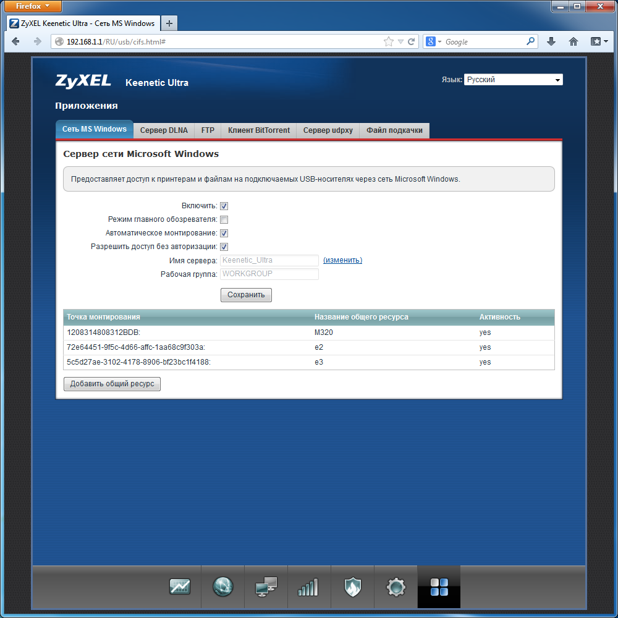Click Активность column header
The image size is (618, 618).
(499, 317)
